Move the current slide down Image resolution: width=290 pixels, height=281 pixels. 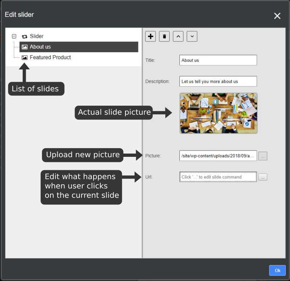(x=192, y=36)
